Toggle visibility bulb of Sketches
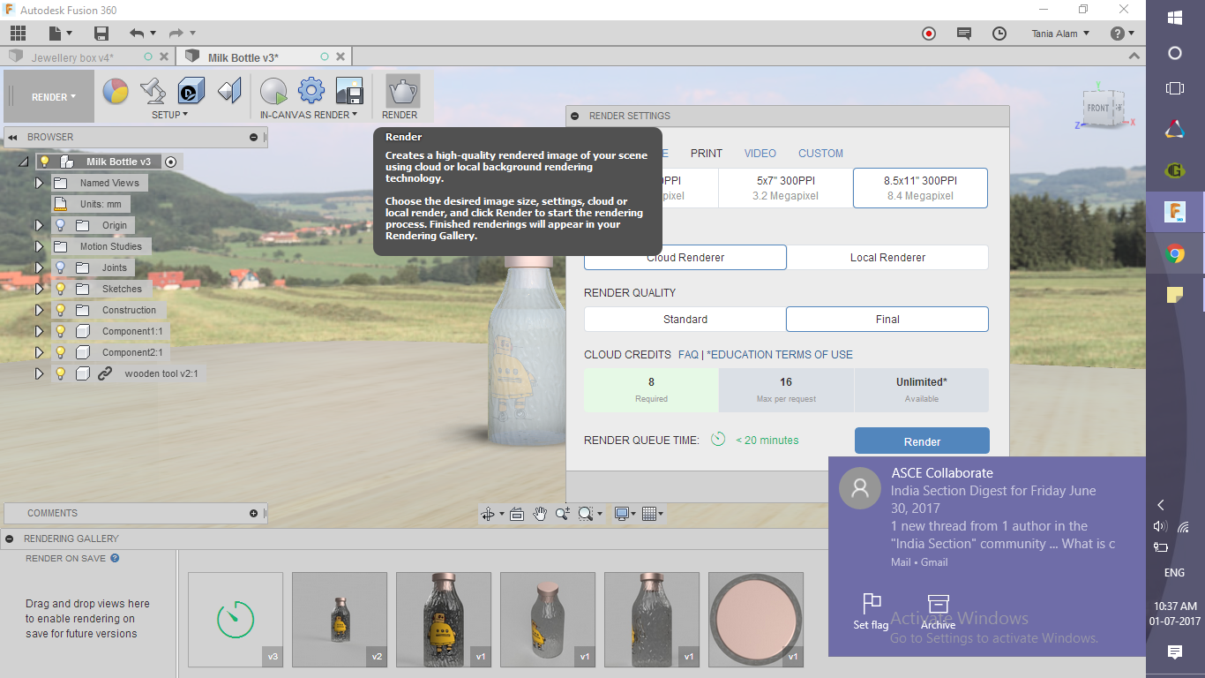 click(61, 289)
